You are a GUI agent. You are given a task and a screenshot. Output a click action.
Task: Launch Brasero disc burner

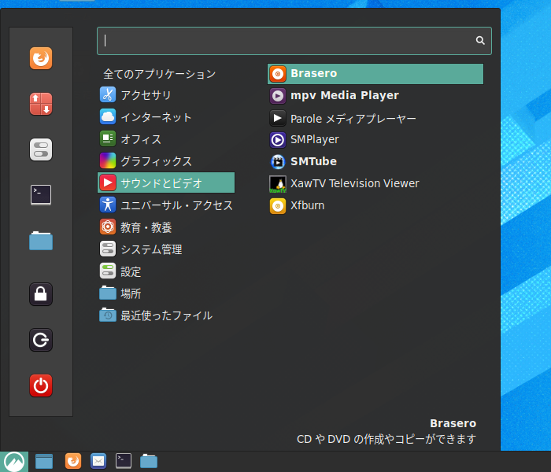375,74
